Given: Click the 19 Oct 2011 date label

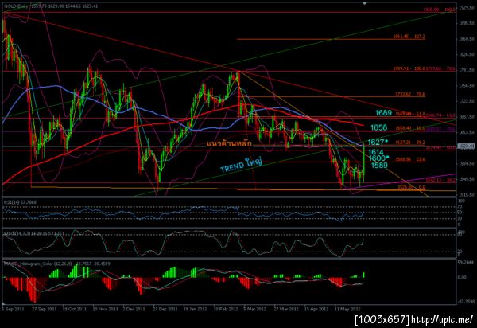Looking at the screenshot, I should click(x=75, y=309).
